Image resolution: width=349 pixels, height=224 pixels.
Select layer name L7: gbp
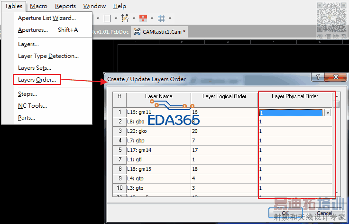(x=136, y=140)
